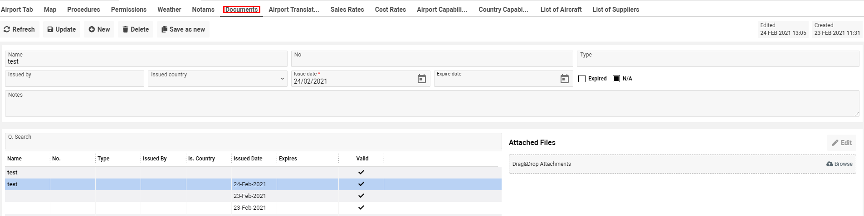Open the Expire date calendar picker
Image resolution: width=864 pixels, height=216 pixels.
564,79
